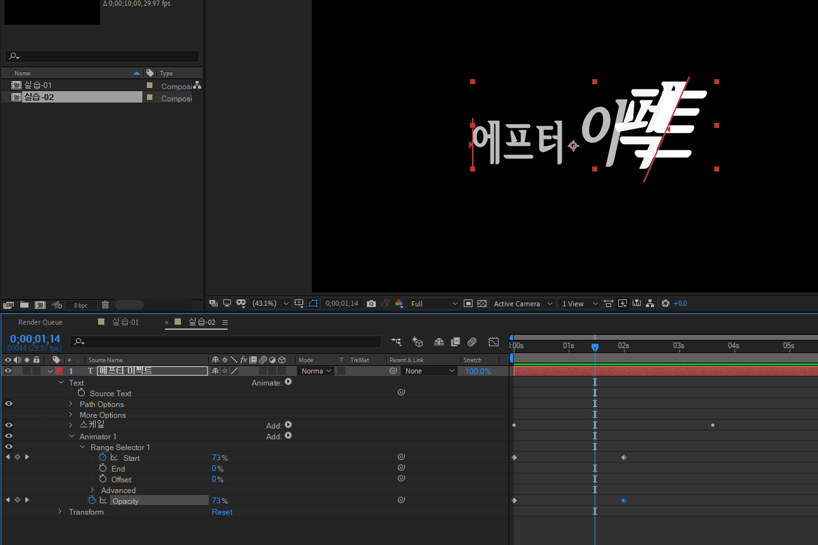
Task: Click viewer current time 0;00;01;14 field
Action: 342,304
